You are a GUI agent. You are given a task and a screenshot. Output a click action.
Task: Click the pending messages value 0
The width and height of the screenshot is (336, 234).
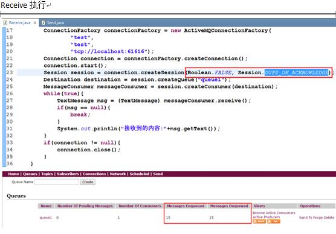click(57, 218)
